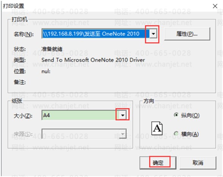The image size is (223, 177).
Task: Click the 来源(S) label
Action: 23,134
